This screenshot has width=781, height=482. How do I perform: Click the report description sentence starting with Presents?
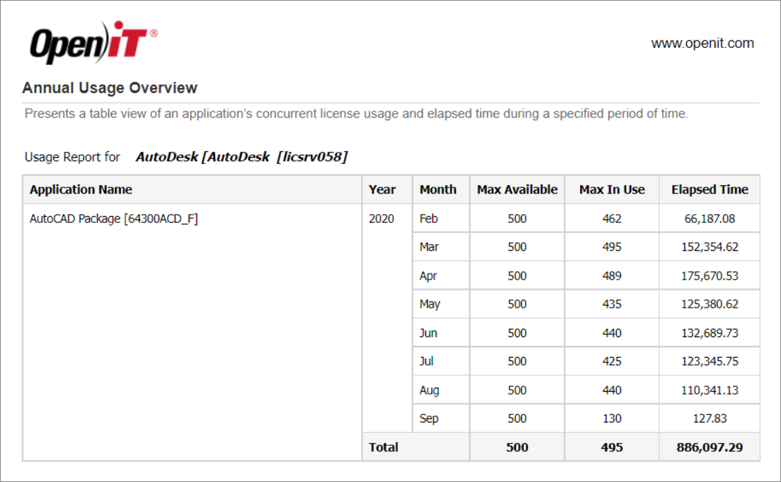tap(356, 114)
